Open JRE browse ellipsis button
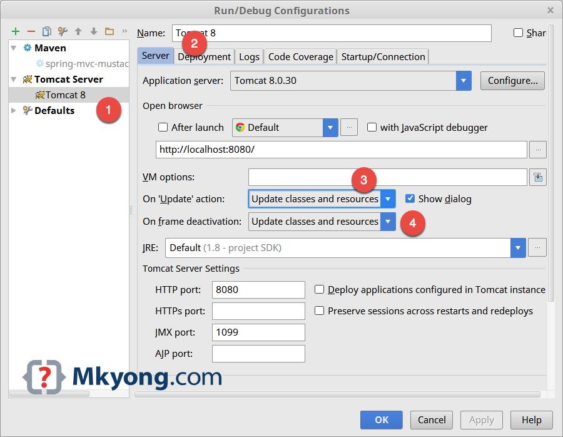Image resolution: width=563 pixels, height=437 pixels. pos(537,247)
